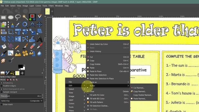This screenshot has width=199, height=112.
Task: Enable the Feather edges checkbox
Action: pos(1,86)
